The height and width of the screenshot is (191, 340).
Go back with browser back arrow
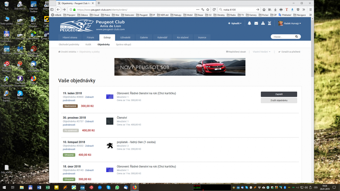point(58,9)
